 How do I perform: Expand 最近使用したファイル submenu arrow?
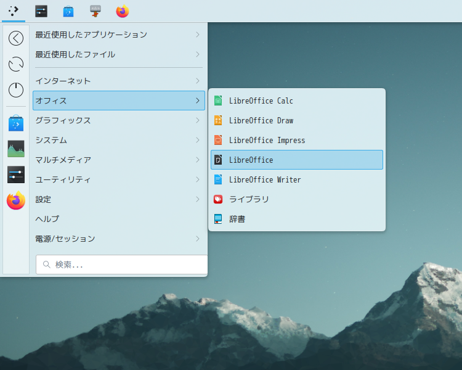pos(198,55)
